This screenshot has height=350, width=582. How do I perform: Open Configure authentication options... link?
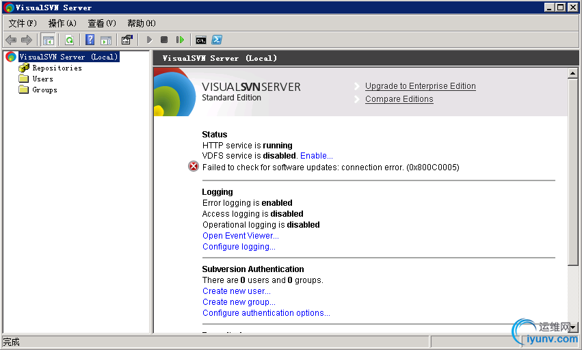pos(266,313)
